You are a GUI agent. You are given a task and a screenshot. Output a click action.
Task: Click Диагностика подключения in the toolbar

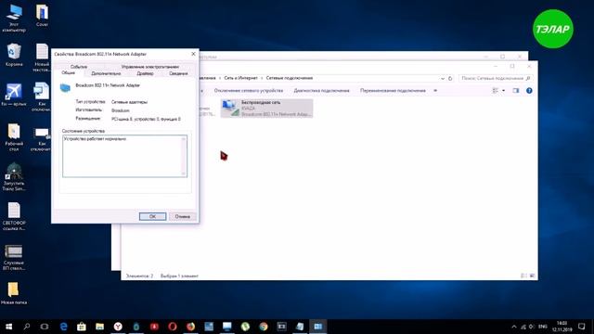[x=322, y=91]
